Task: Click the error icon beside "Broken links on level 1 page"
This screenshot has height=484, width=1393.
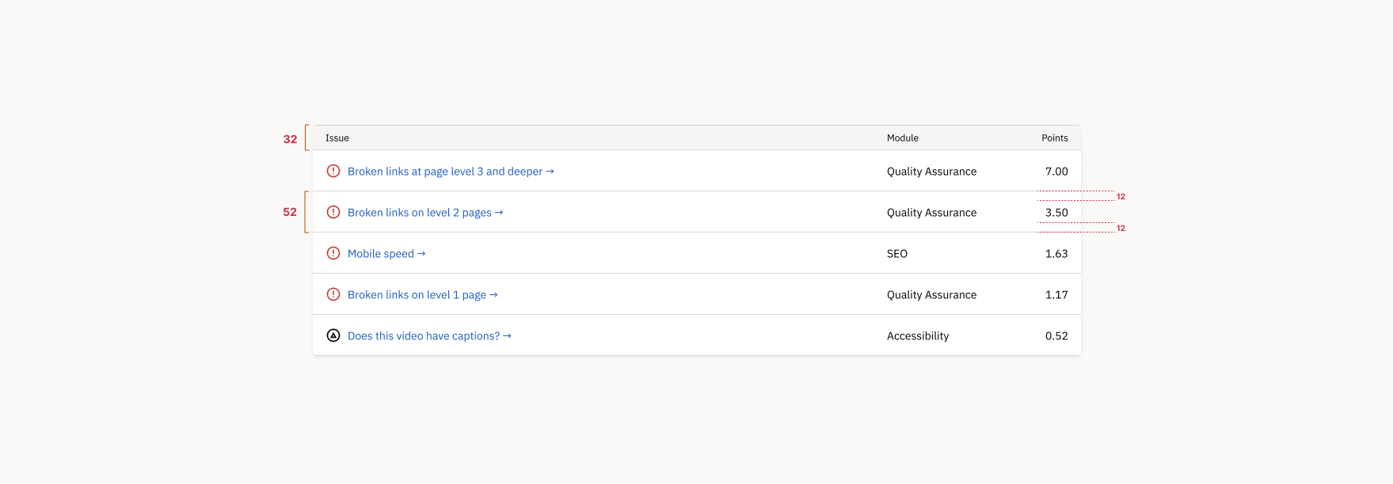Action: [x=333, y=294]
